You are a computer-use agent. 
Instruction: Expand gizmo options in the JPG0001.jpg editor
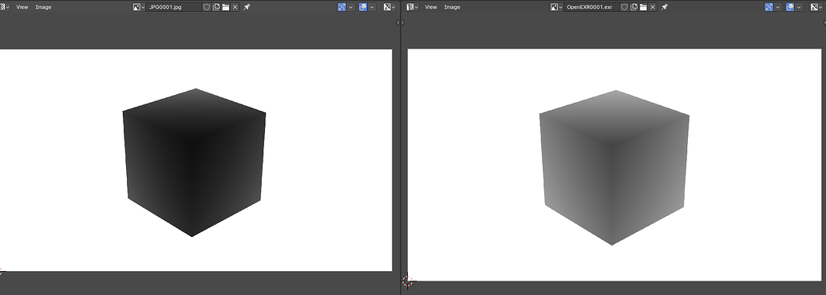351,7
